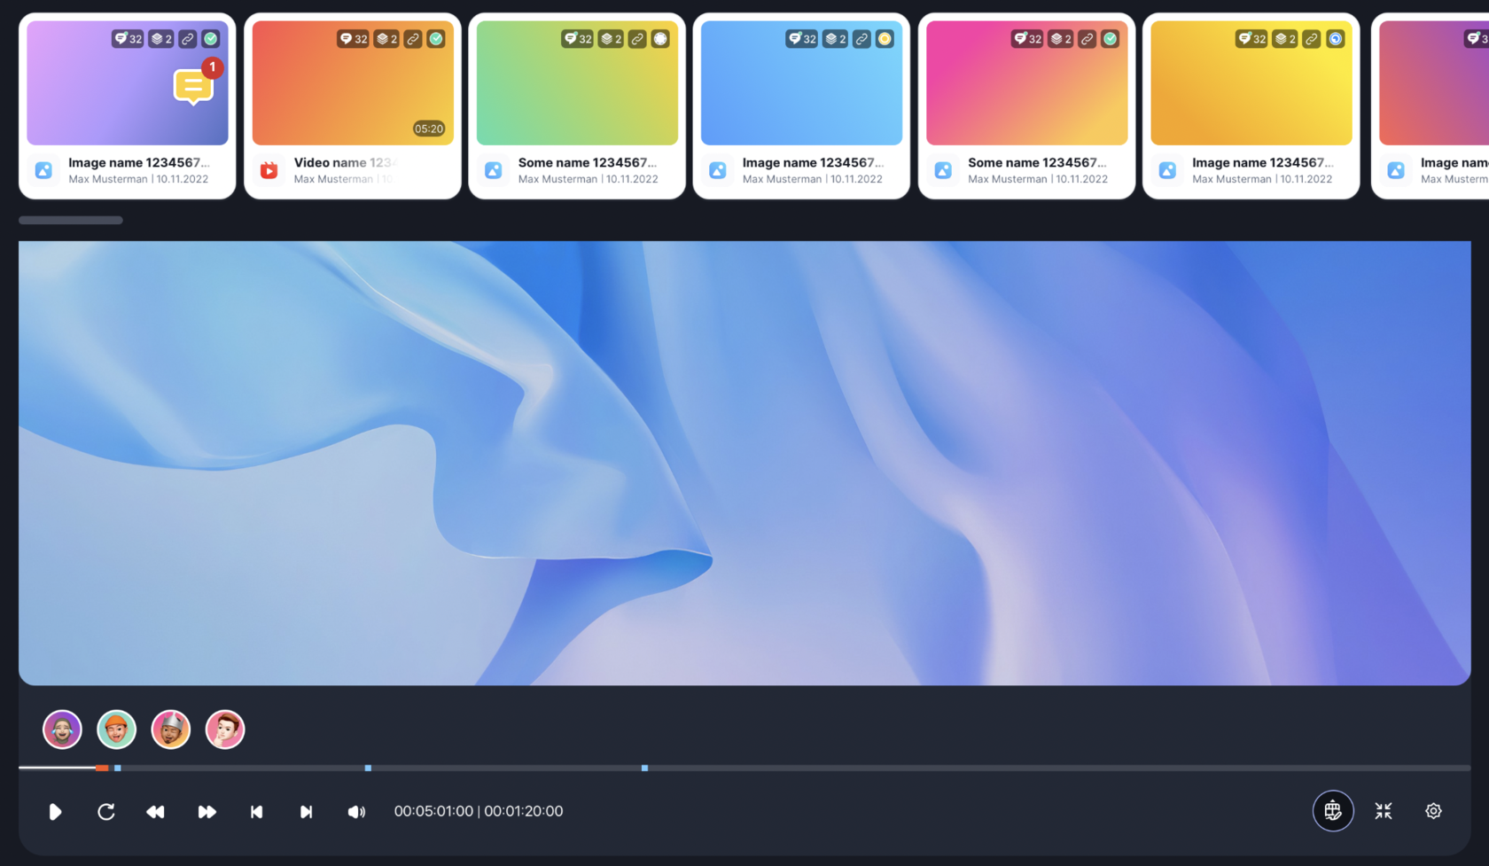This screenshot has height=866, width=1489.
Task: Click the horizontal scrollbar under the thumbnails
Action: [71, 220]
